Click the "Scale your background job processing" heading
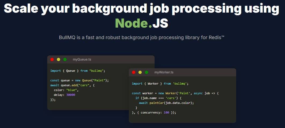 141,9
